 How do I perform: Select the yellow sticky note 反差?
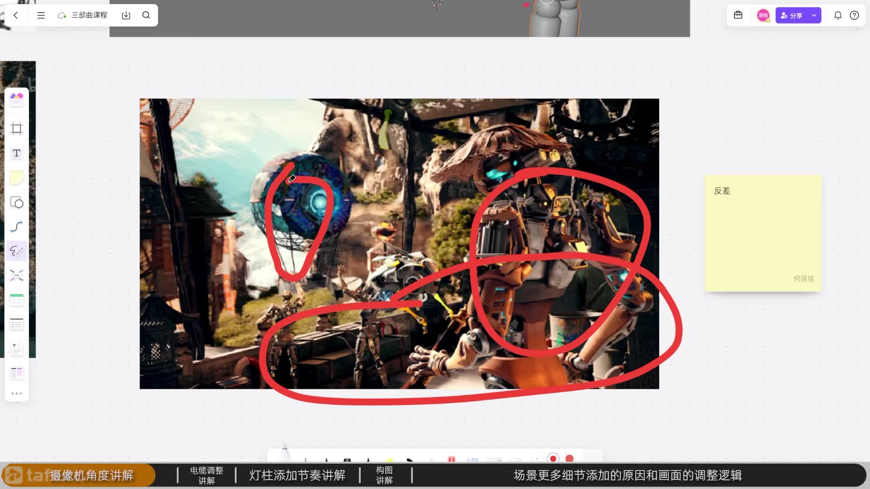point(763,233)
